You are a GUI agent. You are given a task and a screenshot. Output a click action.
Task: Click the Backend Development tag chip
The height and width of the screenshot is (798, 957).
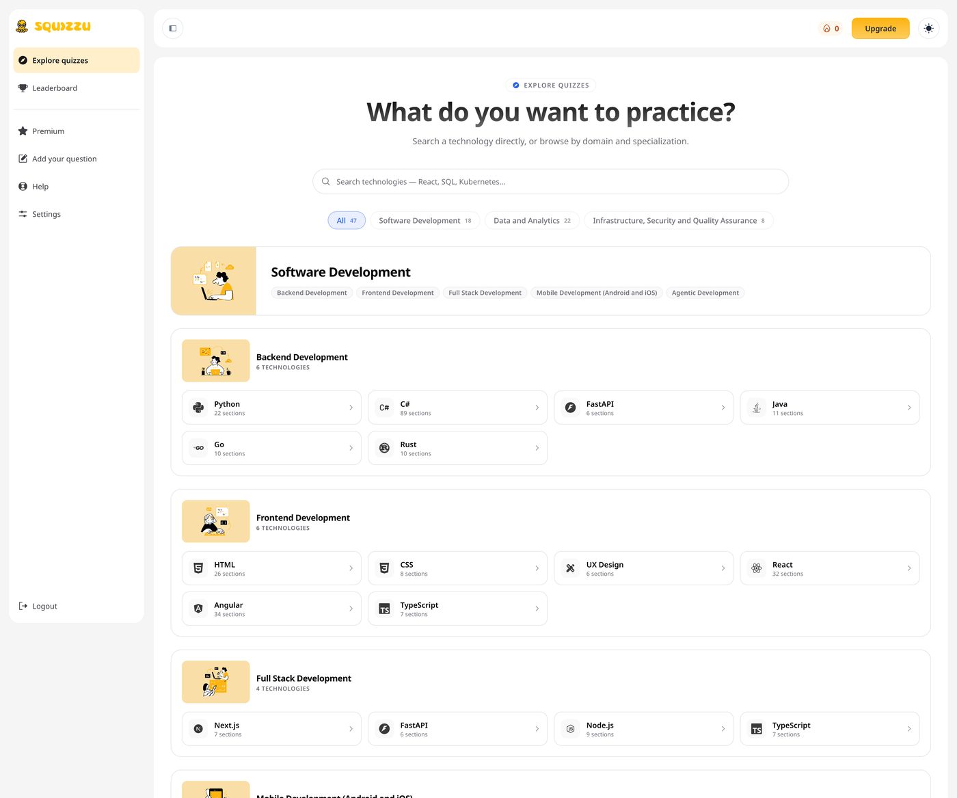click(x=312, y=293)
